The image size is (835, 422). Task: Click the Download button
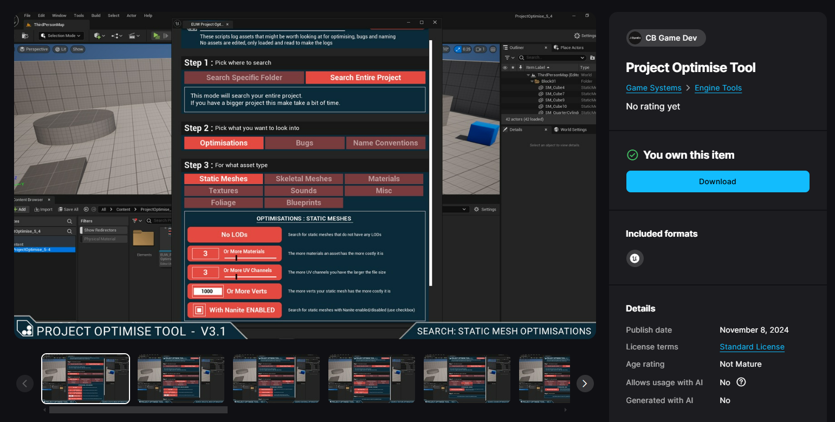(x=717, y=181)
